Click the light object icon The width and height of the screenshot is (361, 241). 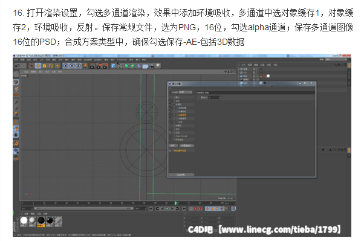[x=158, y=66]
